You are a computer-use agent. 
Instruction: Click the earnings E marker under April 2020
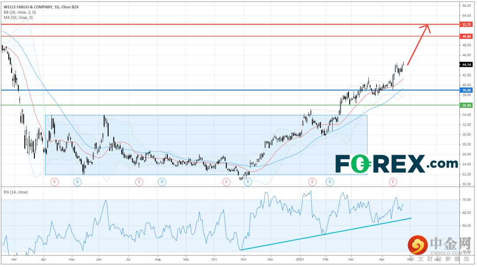click(54, 182)
